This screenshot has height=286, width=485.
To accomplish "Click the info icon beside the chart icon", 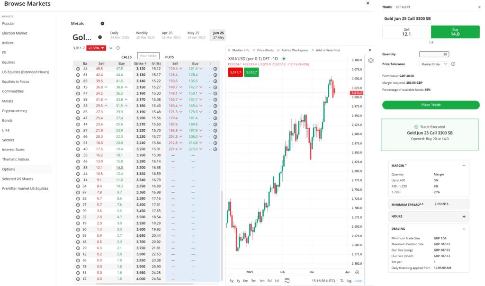I will pyautogui.click(x=118, y=48).
